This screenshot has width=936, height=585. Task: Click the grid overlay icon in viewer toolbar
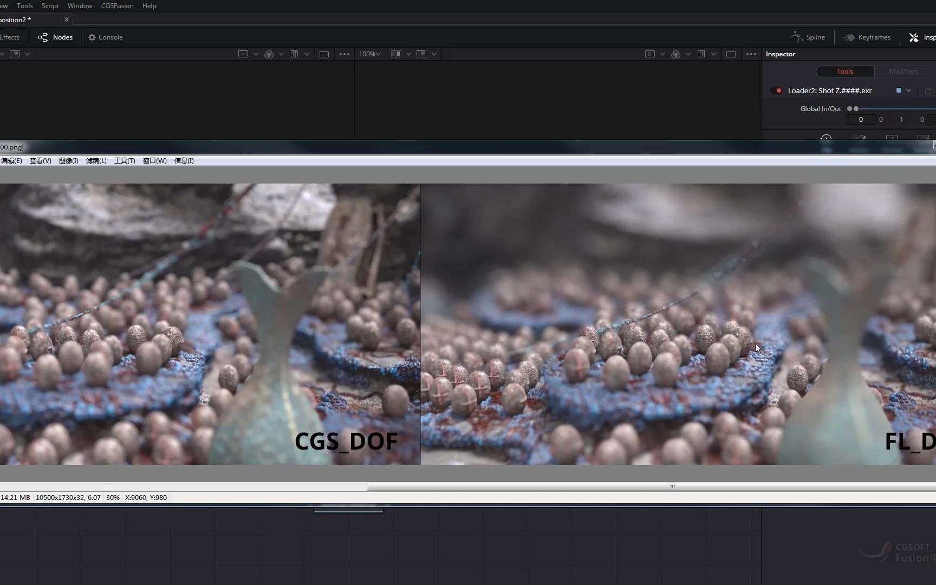click(x=295, y=54)
